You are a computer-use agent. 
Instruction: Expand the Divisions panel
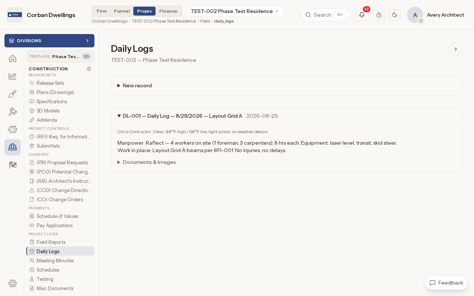(49, 41)
